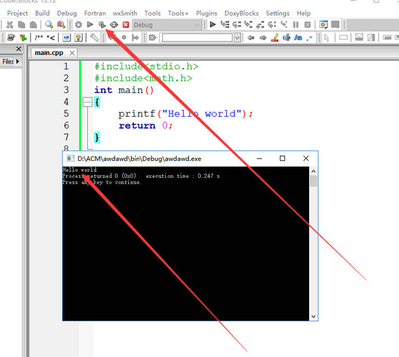399x357 pixels.
Task: Click the Break debugger pause icon
Action: pyautogui.click(x=296, y=25)
